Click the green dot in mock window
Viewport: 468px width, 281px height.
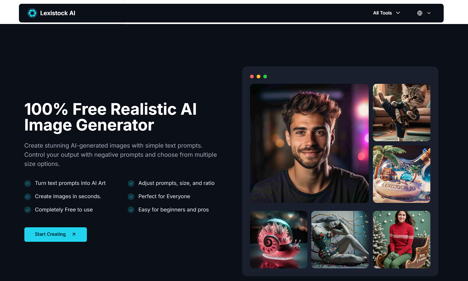click(x=265, y=76)
